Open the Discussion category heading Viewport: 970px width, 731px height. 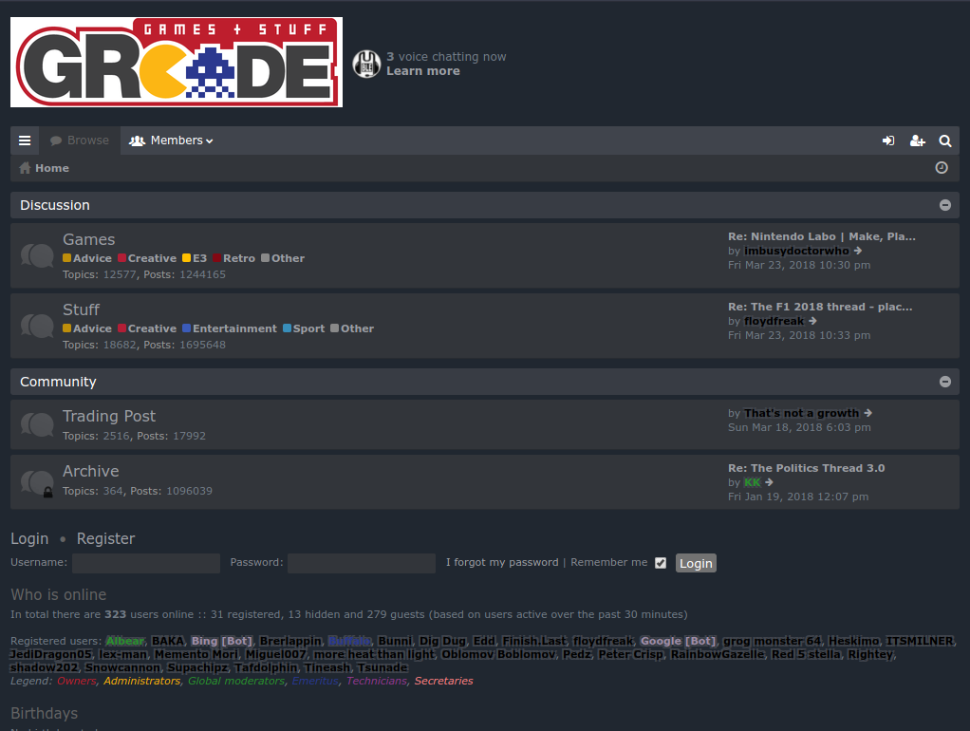click(x=55, y=205)
